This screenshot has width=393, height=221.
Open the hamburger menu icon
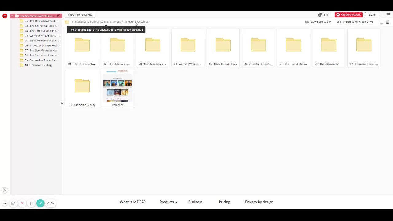tap(388, 15)
